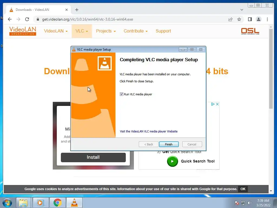Screen dimensions: 277x208
Task: Open Windows Explorer from the taskbar
Action: click(x=24, y=203)
